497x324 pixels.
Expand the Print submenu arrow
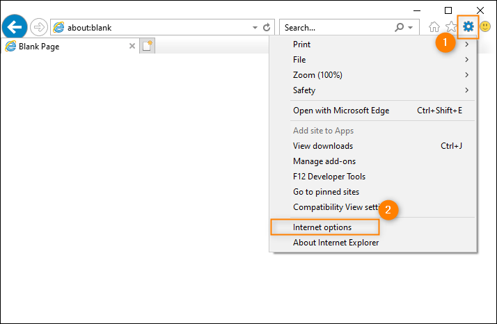coord(466,44)
